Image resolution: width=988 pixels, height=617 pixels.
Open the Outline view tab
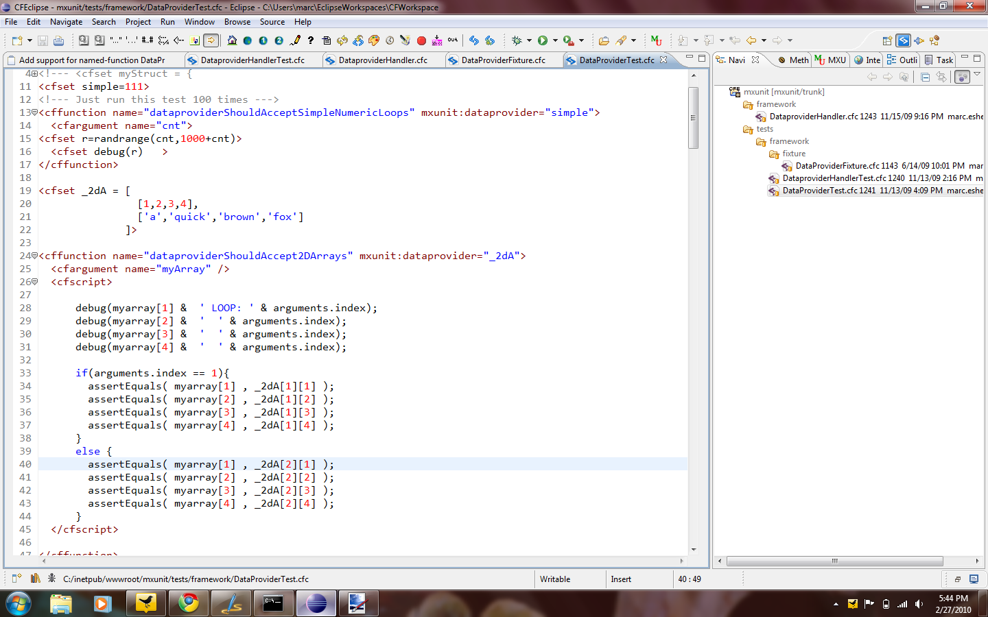click(902, 60)
